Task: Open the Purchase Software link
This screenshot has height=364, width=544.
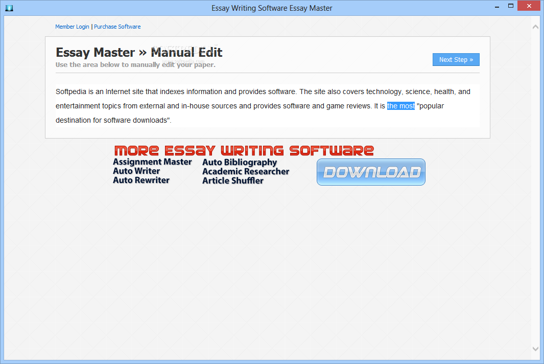Action: coord(117,27)
